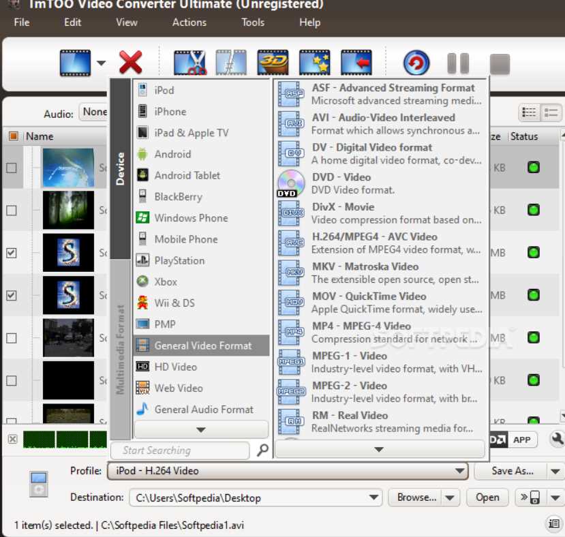This screenshot has height=537, width=565.
Task: Select the PMP category
Action: click(201, 324)
